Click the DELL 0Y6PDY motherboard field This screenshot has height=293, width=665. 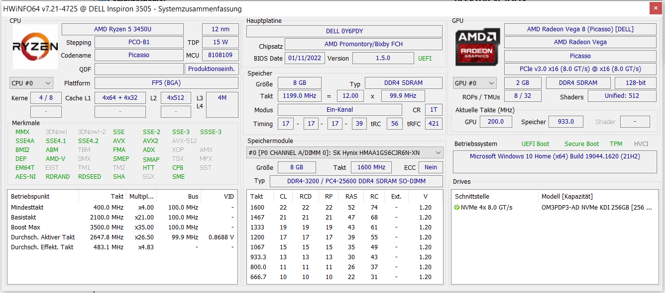tap(344, 31)
